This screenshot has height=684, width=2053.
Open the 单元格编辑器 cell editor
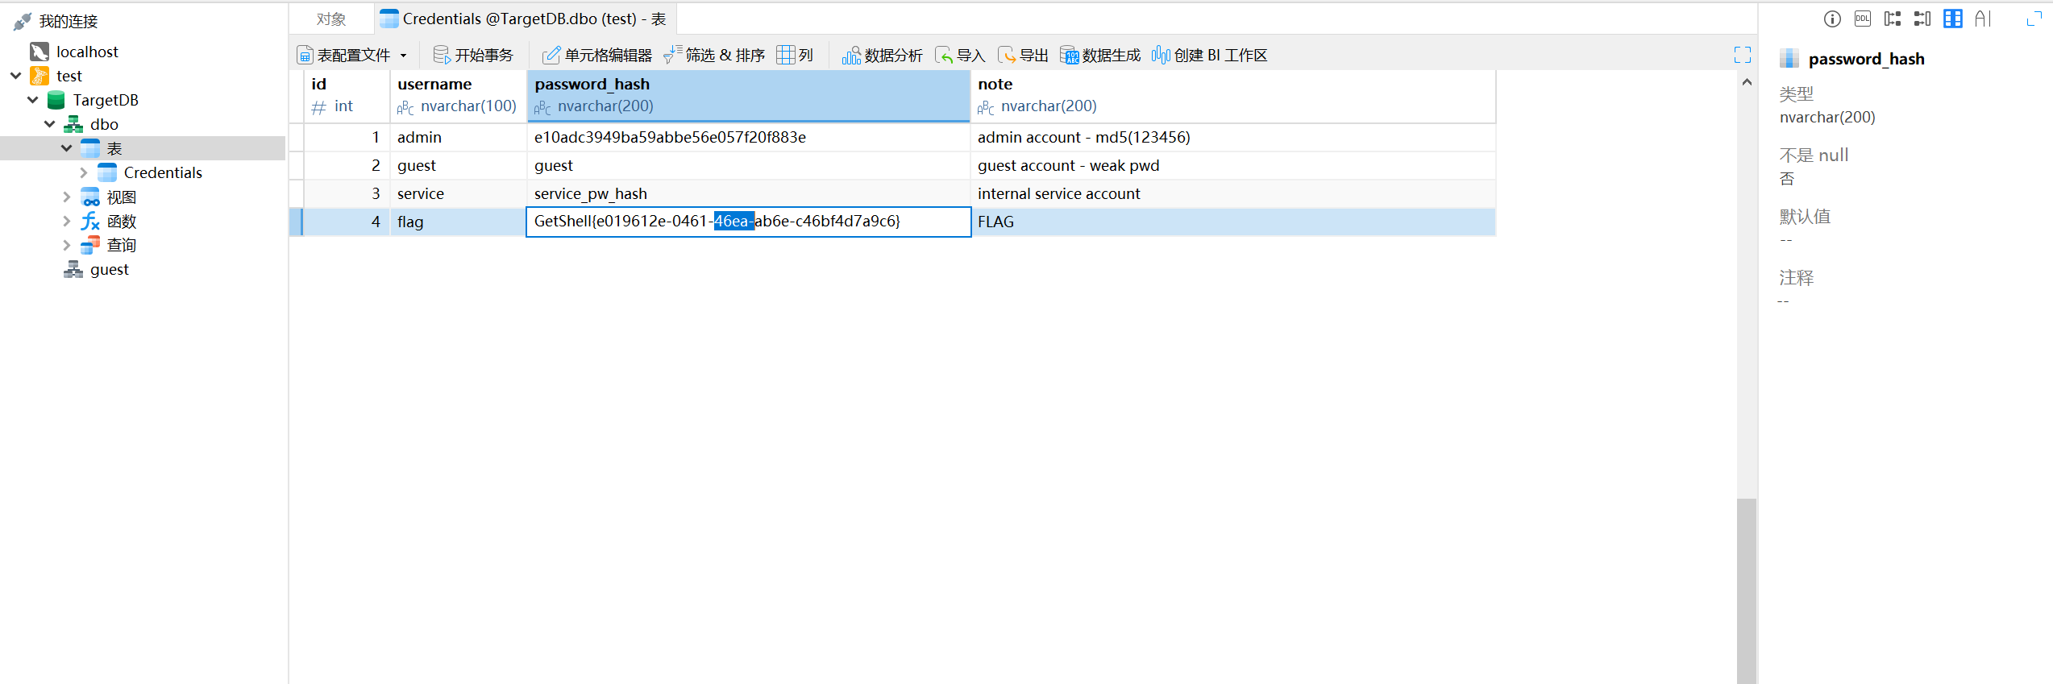[x=597, y=55]
